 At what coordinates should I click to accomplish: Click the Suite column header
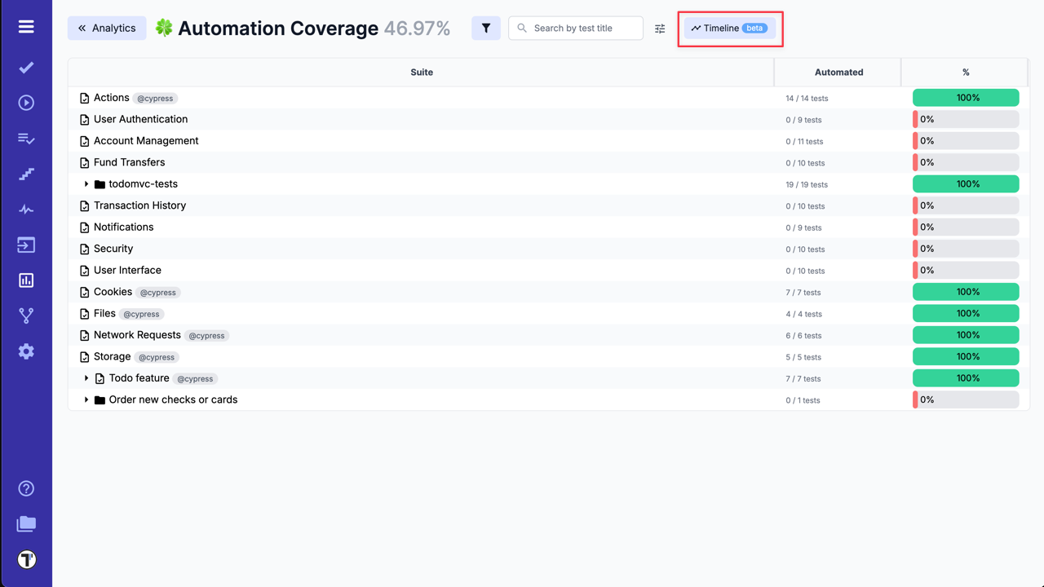point(421,73)
